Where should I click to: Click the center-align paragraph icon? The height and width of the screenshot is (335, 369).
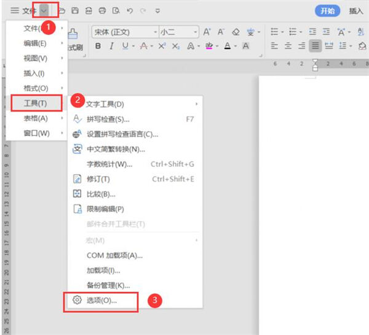287,46
